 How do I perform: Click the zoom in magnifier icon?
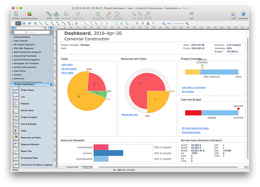187,23
